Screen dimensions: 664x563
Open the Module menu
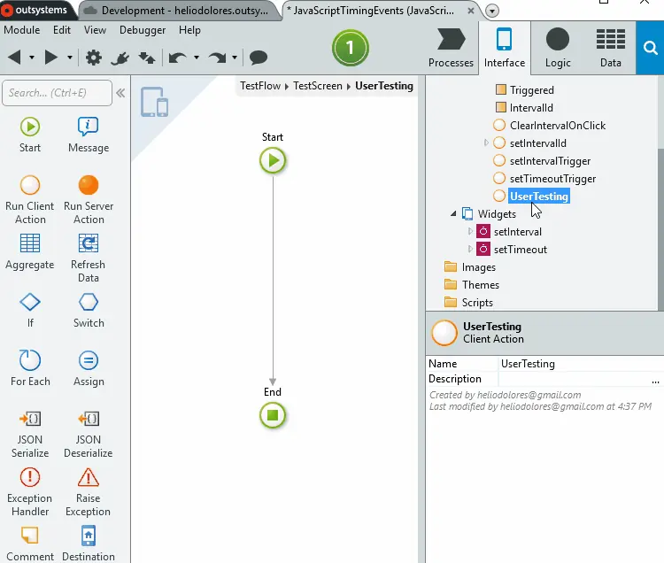coord(22,30)
